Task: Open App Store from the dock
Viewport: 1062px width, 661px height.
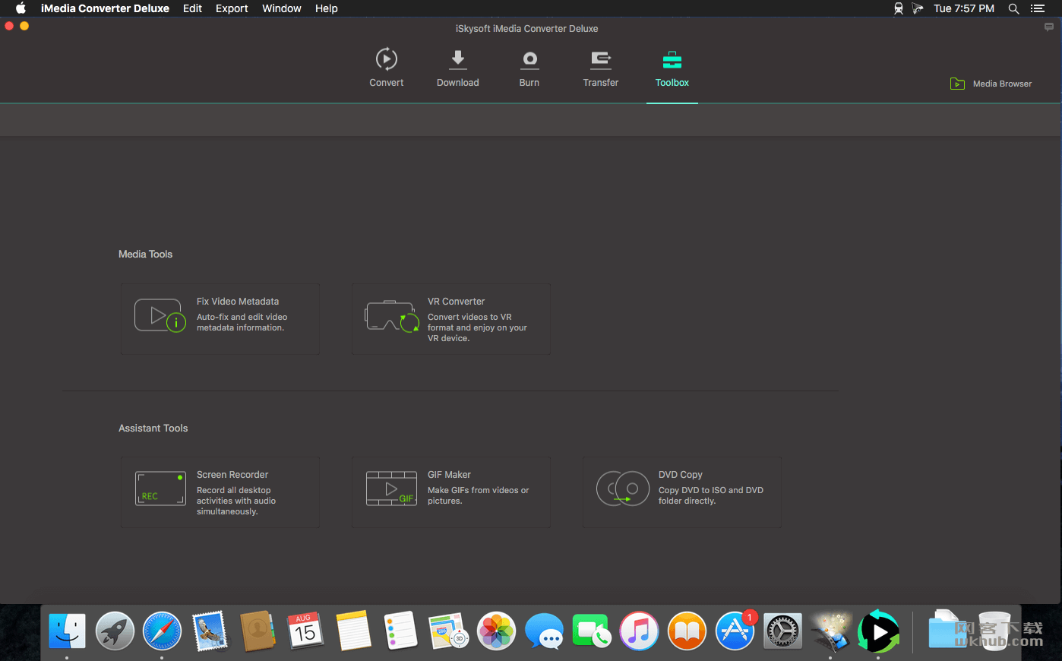Action: point(735,631)
